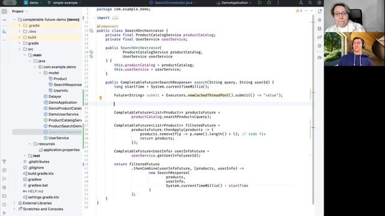This screenshot has height=216, width=385.
Task: Open the Build hammer tool window
Action: [x=4, y=161]
